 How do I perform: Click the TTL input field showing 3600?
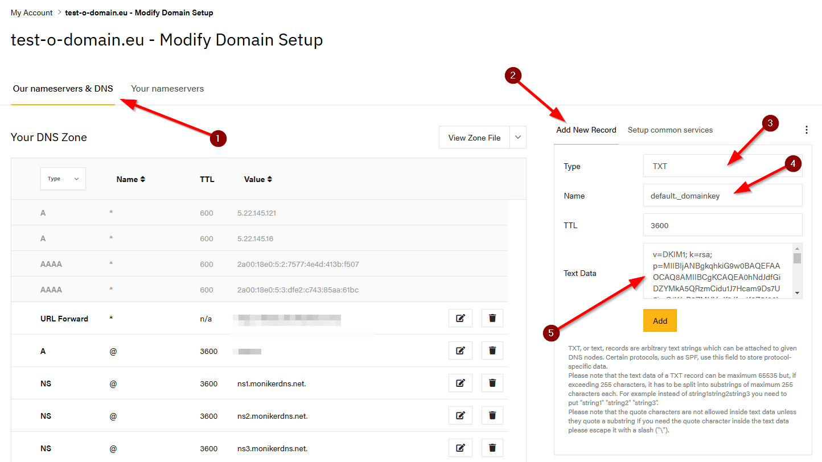pyautogui.click(x=722, y=225)
